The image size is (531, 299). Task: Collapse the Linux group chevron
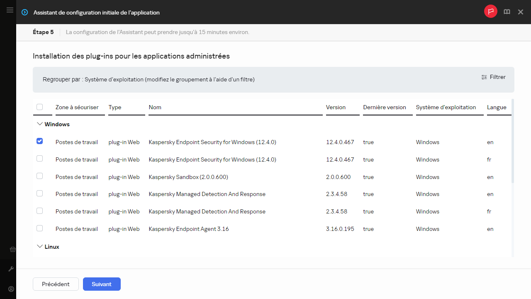40,247
